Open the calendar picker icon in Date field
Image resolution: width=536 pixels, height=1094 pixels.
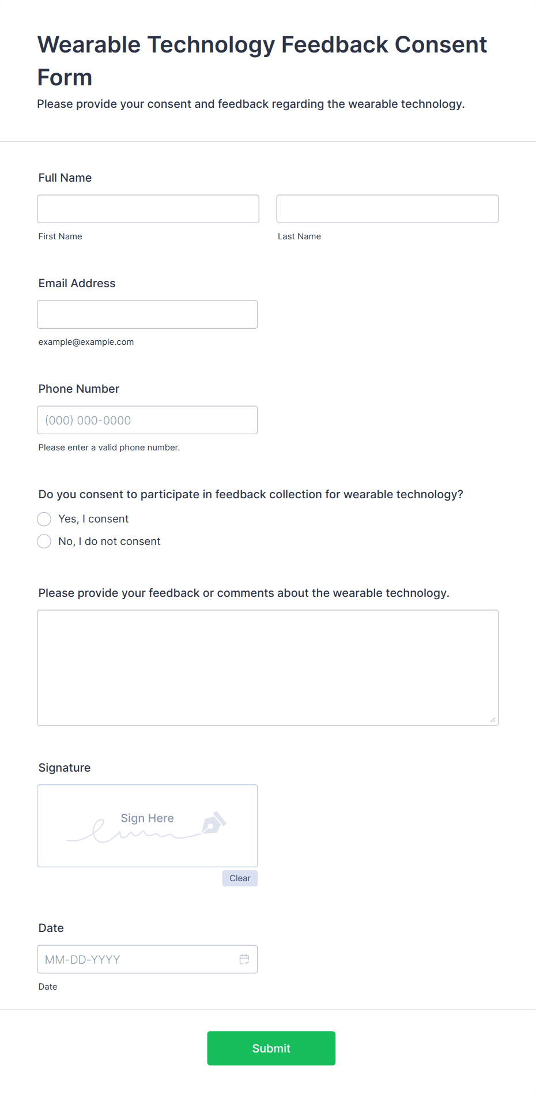[244, 959]
